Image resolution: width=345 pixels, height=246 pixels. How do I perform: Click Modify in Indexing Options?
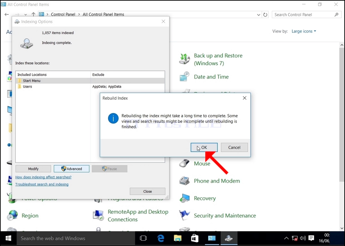coord(33,169)
